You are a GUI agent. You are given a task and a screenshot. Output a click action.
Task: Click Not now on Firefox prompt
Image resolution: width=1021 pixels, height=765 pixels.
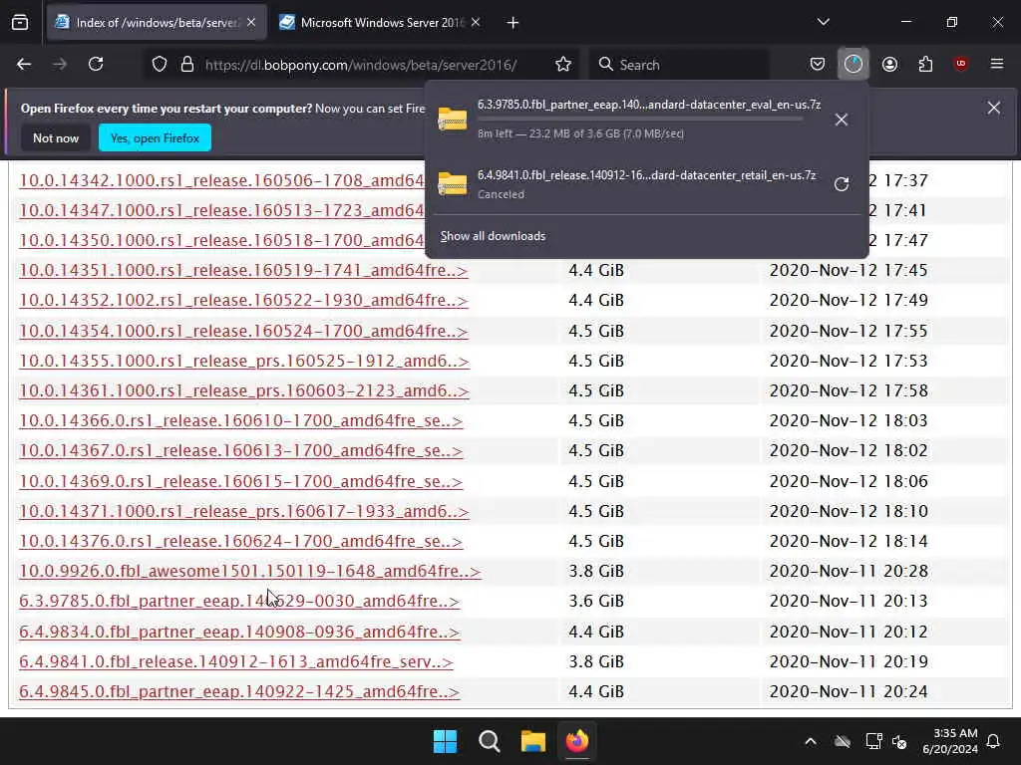[56, 137]
